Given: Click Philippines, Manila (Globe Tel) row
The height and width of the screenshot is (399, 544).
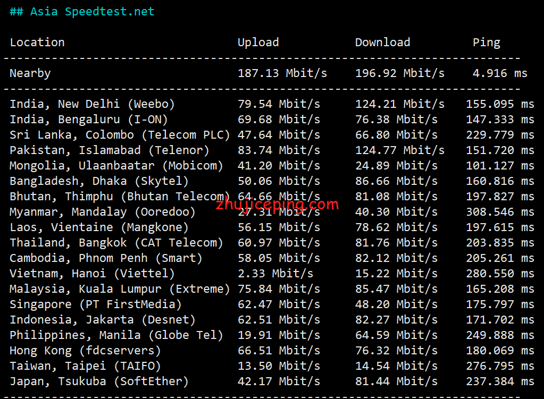Looking at the screenshot, I should tap(272, 335).
